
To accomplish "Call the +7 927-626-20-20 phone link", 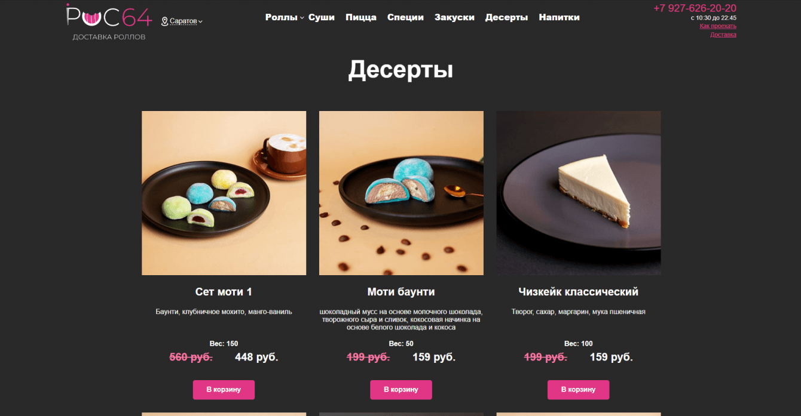I will coord(695,8).
